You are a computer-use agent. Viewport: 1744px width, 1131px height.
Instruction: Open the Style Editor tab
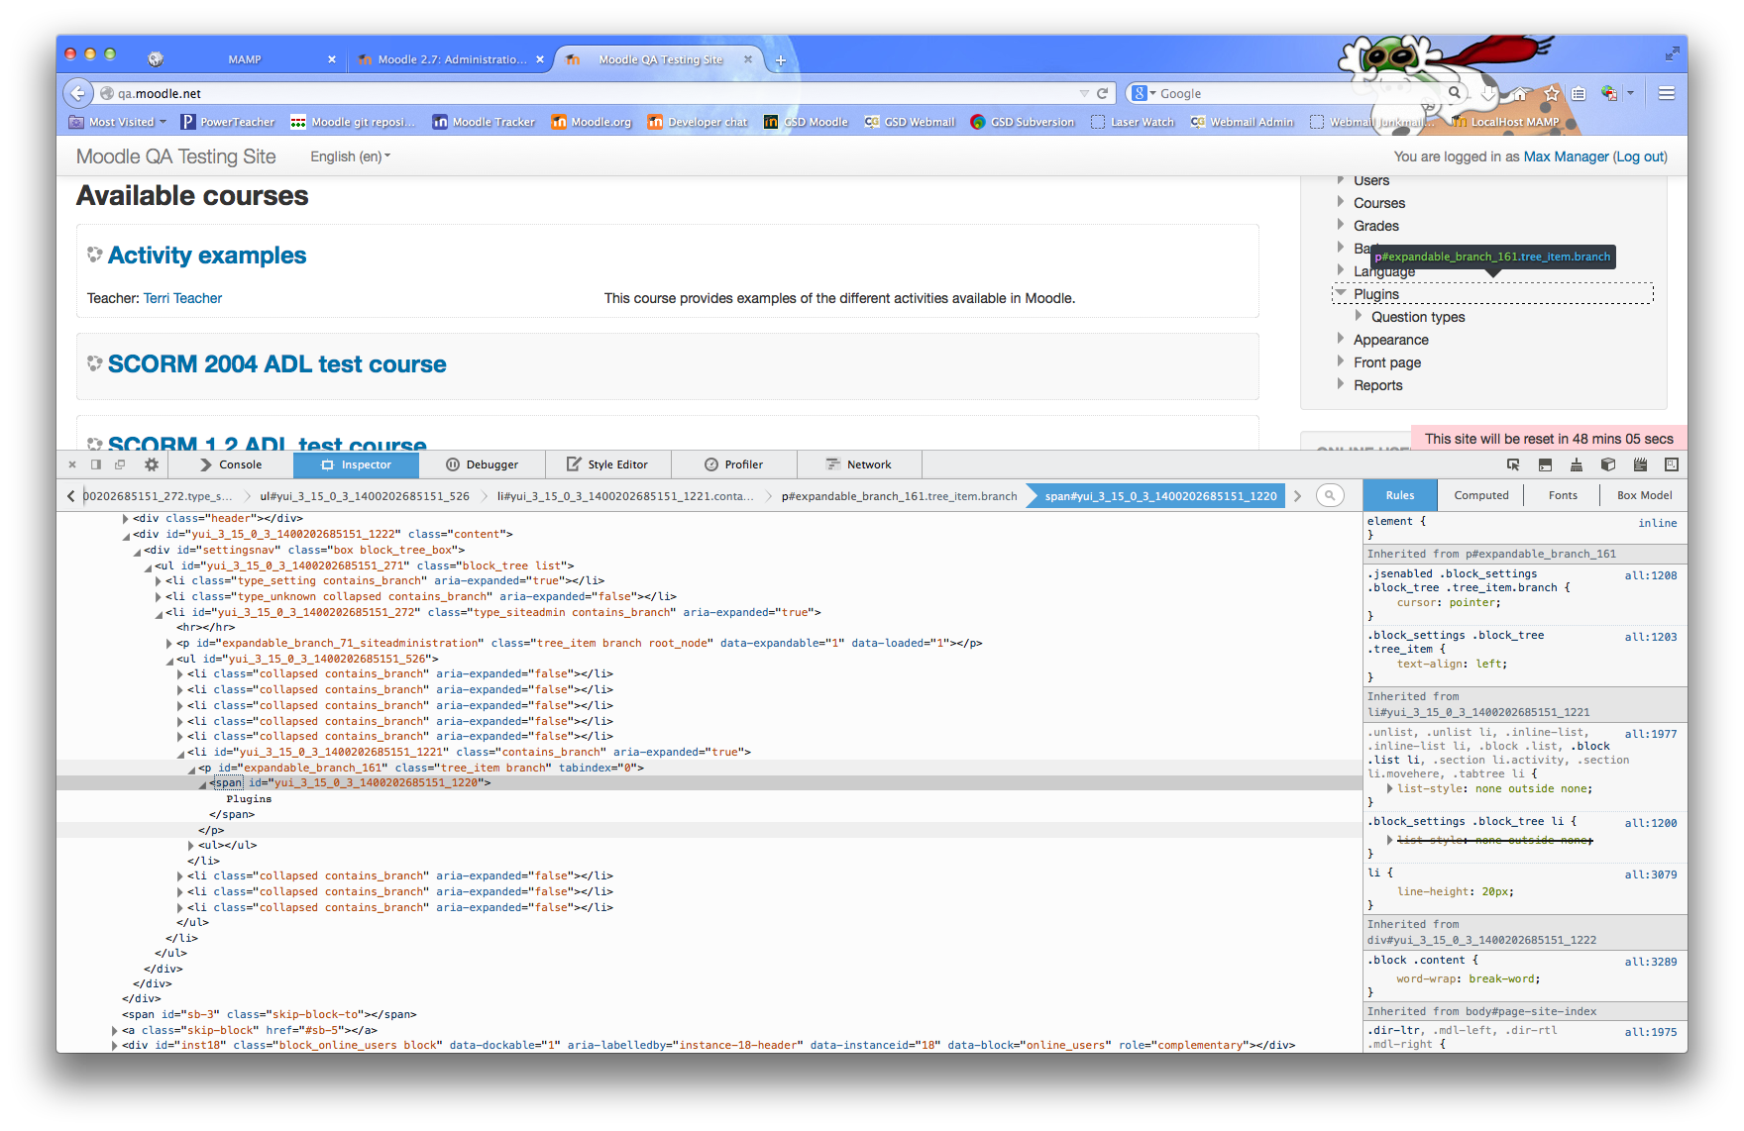click(607, 464)
